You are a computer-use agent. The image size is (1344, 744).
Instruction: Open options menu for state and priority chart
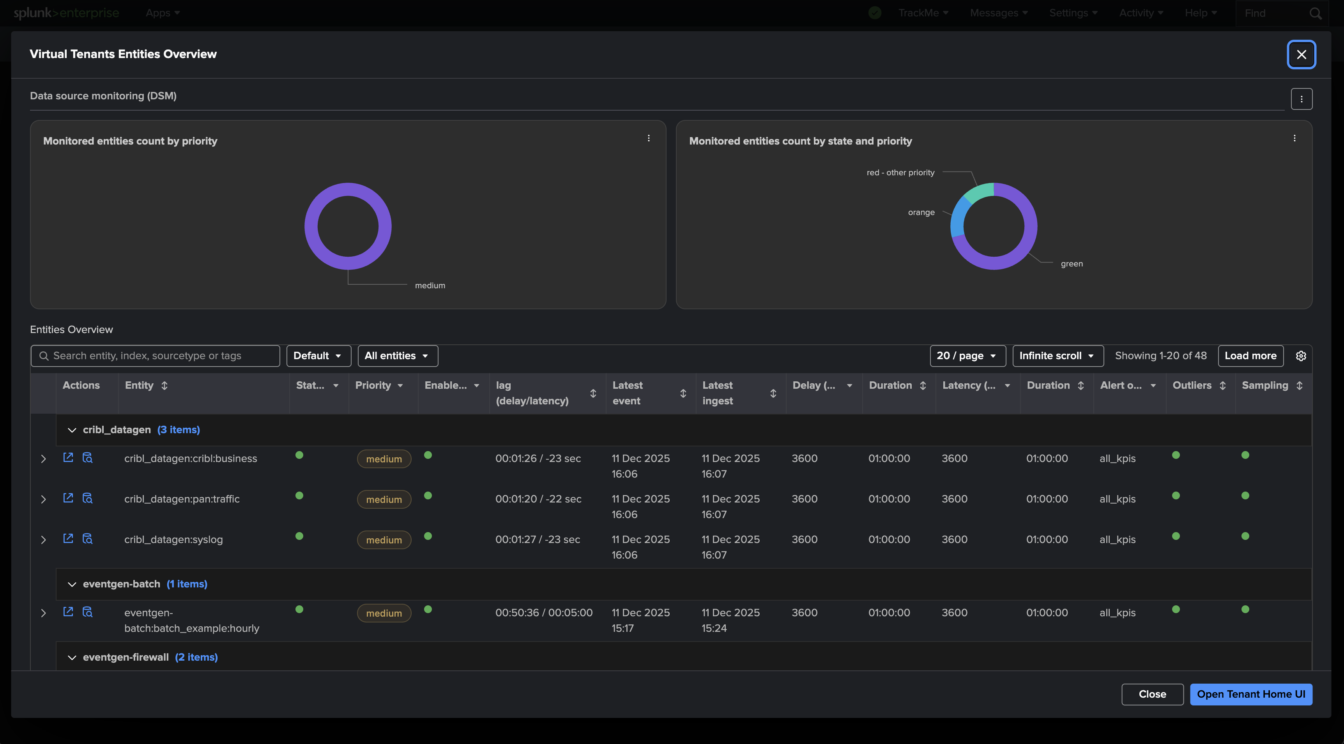[x=1294, y=138]
